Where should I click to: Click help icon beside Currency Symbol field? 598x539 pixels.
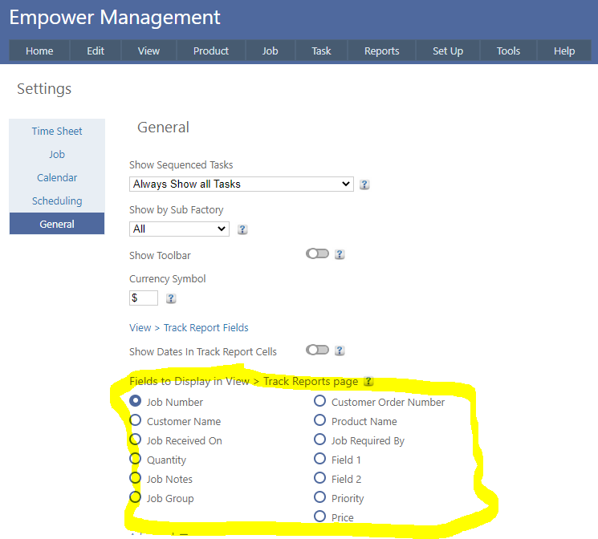[x=171, y=298]
